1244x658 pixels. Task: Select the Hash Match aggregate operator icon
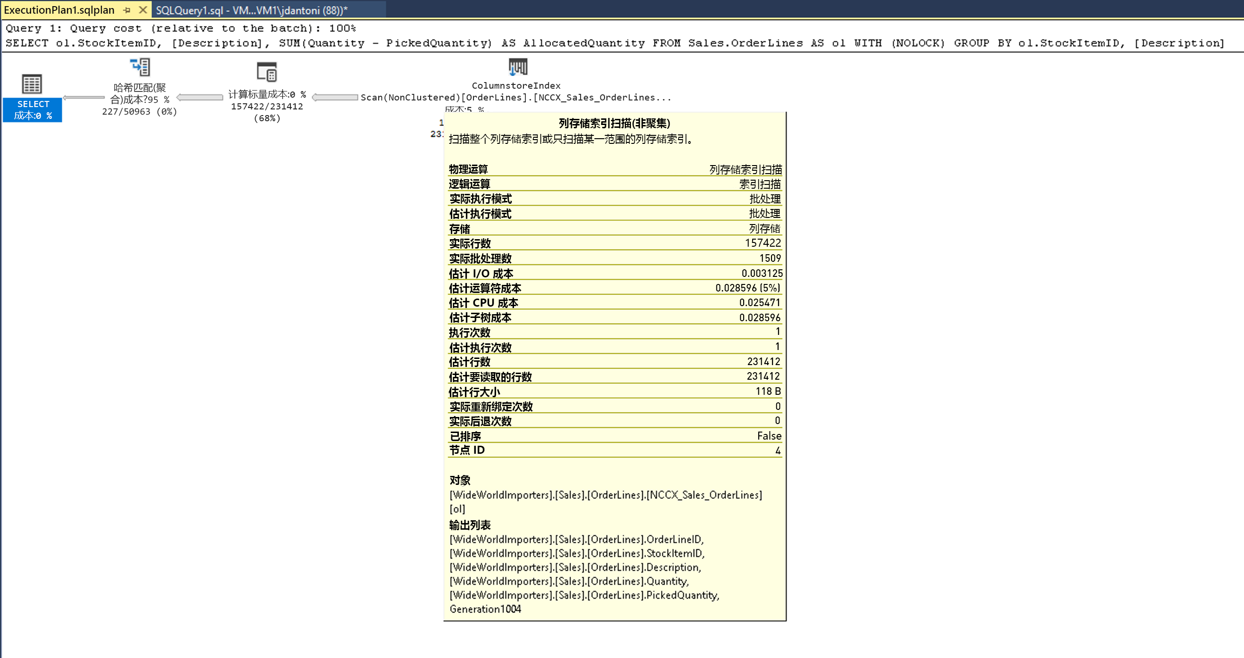[x=140, y=67]
